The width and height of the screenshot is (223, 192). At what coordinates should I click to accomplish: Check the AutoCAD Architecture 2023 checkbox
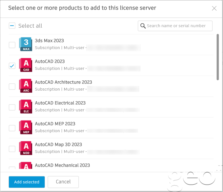(12, 86)
